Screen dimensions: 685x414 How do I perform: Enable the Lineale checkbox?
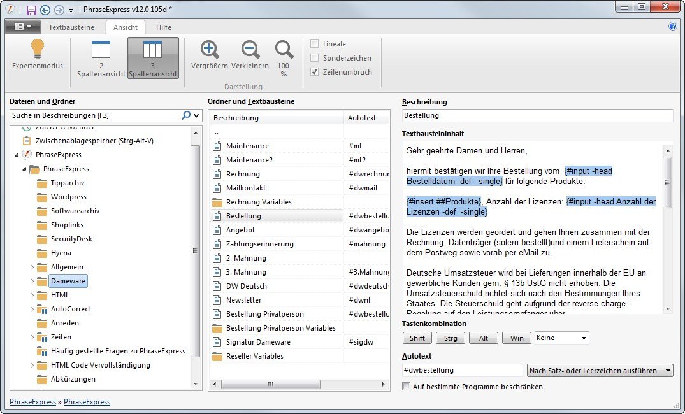[315, 44]
